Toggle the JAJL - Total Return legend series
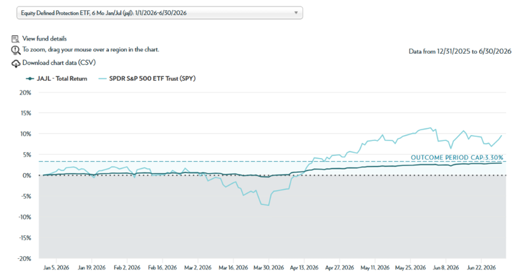This screenshot has width=512, height=274. [56, 79]
